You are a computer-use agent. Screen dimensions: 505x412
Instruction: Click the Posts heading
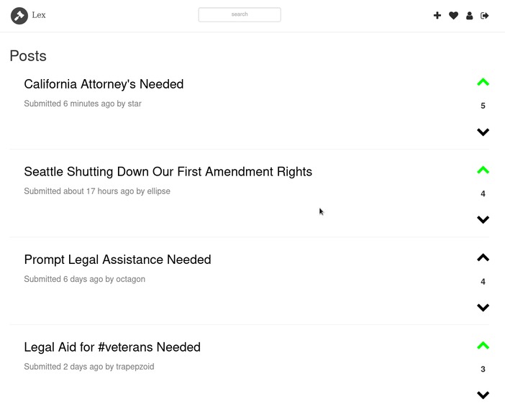(28, 56)
